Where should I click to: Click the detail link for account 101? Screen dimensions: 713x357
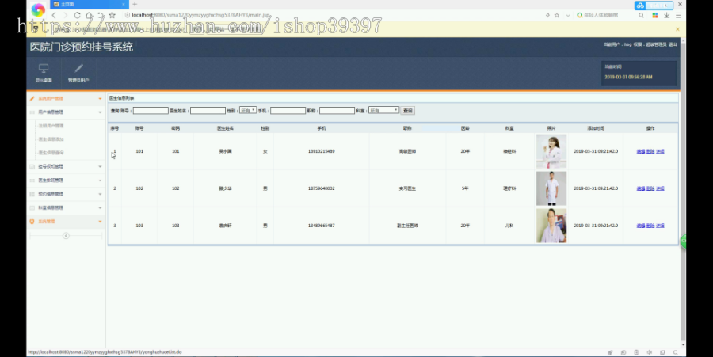coord(660,151)
